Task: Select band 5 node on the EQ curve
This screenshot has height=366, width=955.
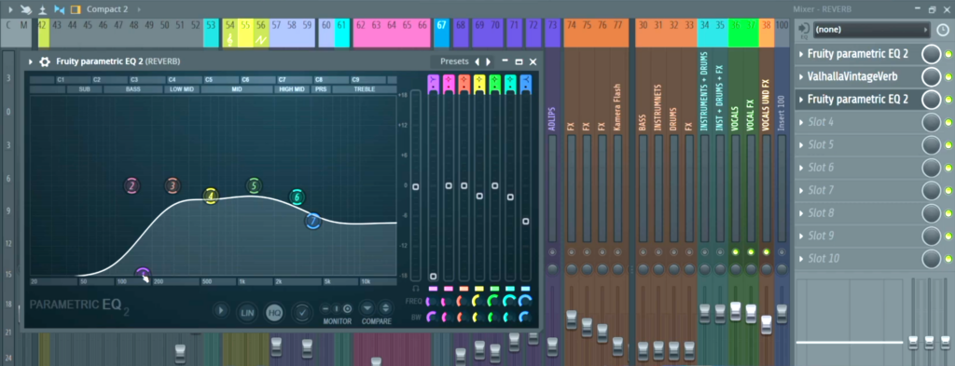Action: click(254, 186)
